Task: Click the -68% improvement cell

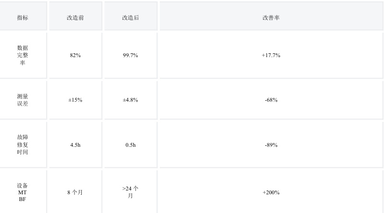Action: pos(271,100)
